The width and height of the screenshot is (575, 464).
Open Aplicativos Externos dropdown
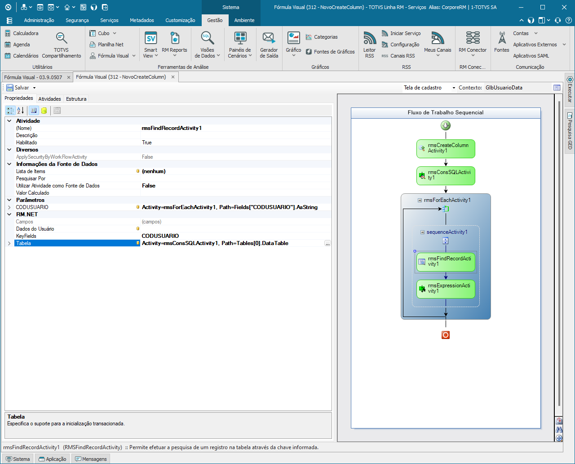pyautogui.click(x=564, y=45)
